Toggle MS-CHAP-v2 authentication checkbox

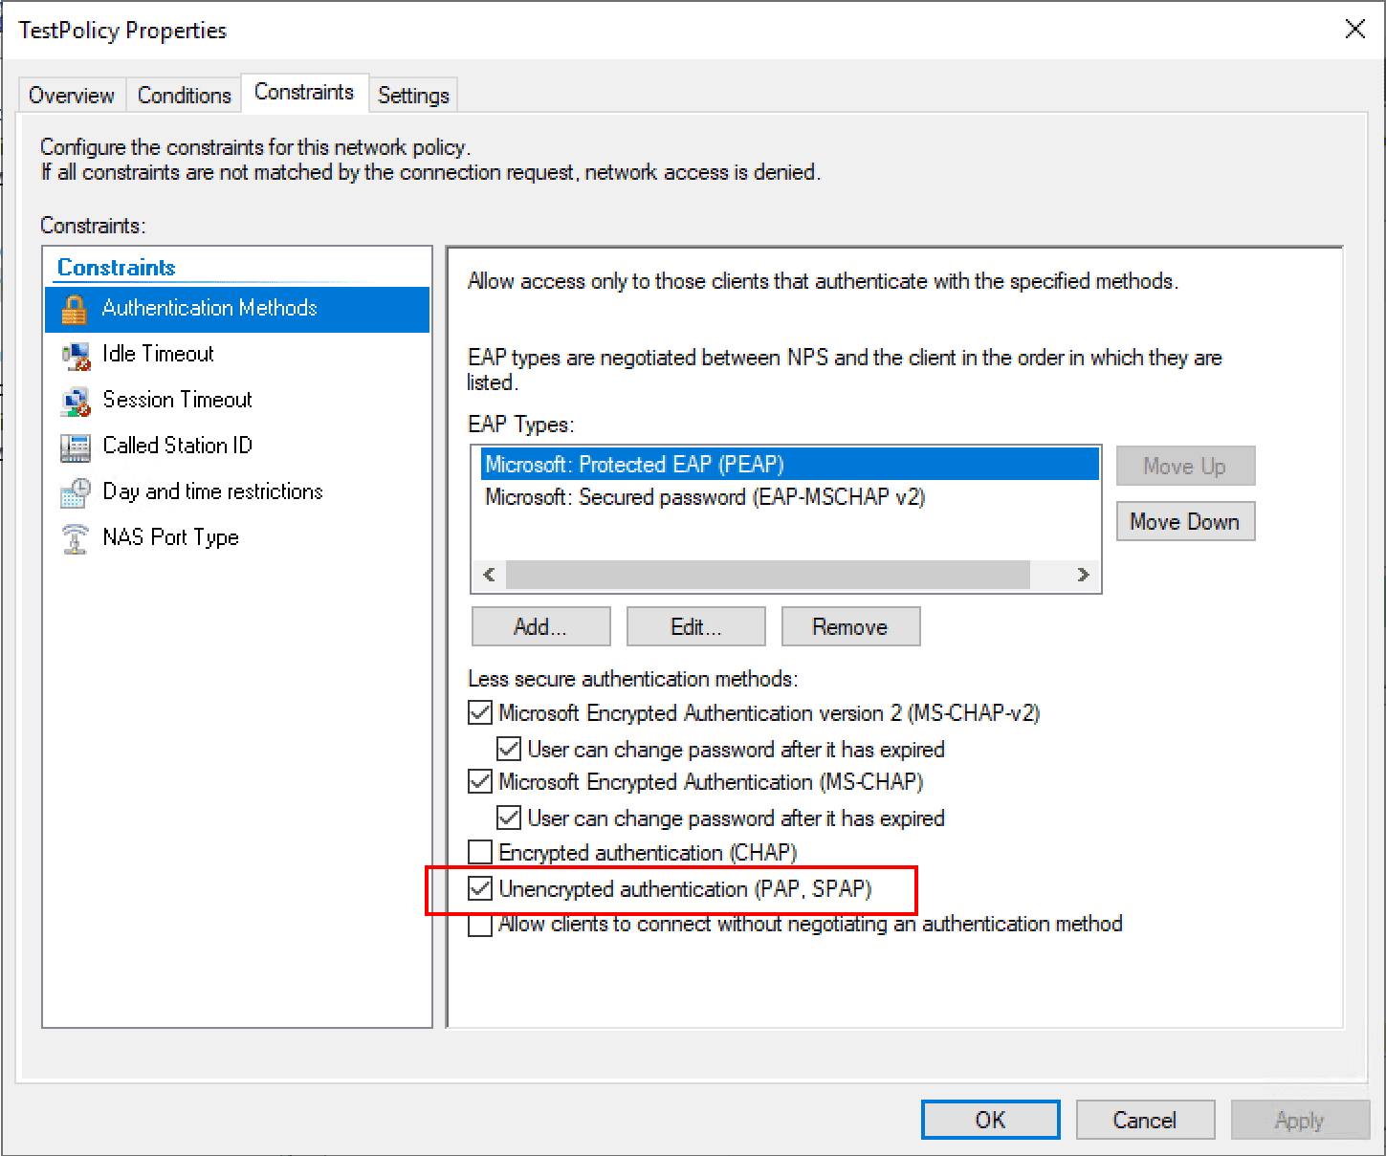click(x=480, y=713)
